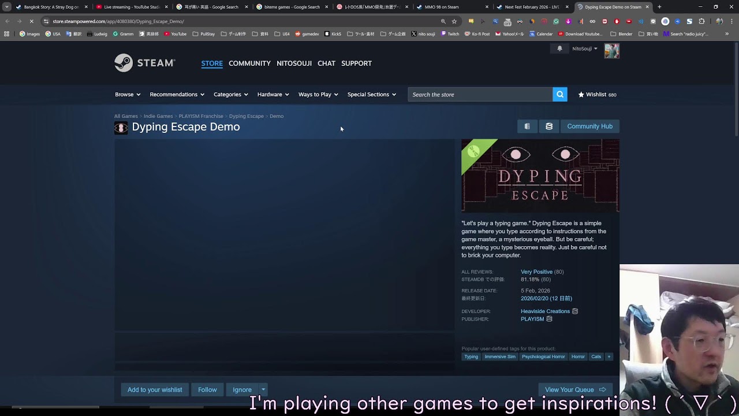Click Add to your wishlist

(155, 389)
